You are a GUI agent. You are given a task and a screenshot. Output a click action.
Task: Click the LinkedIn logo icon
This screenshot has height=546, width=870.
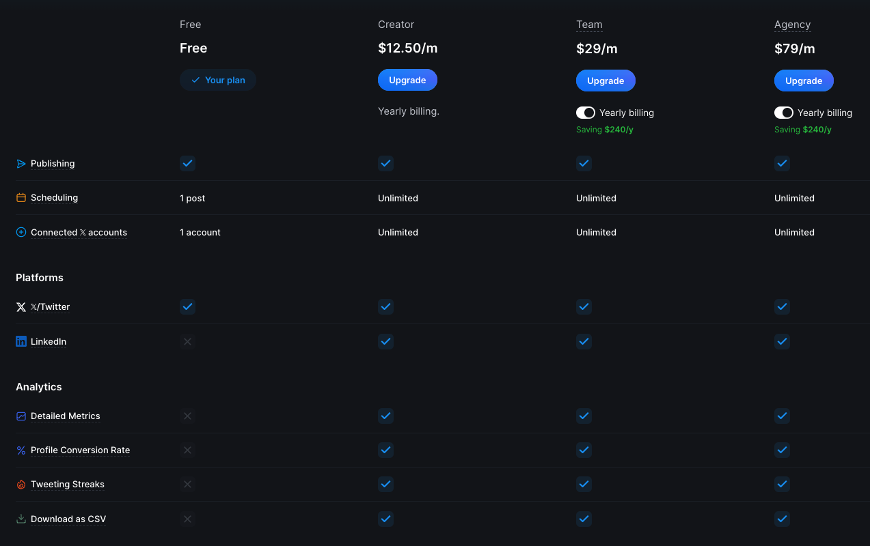[x=21, y=341]
